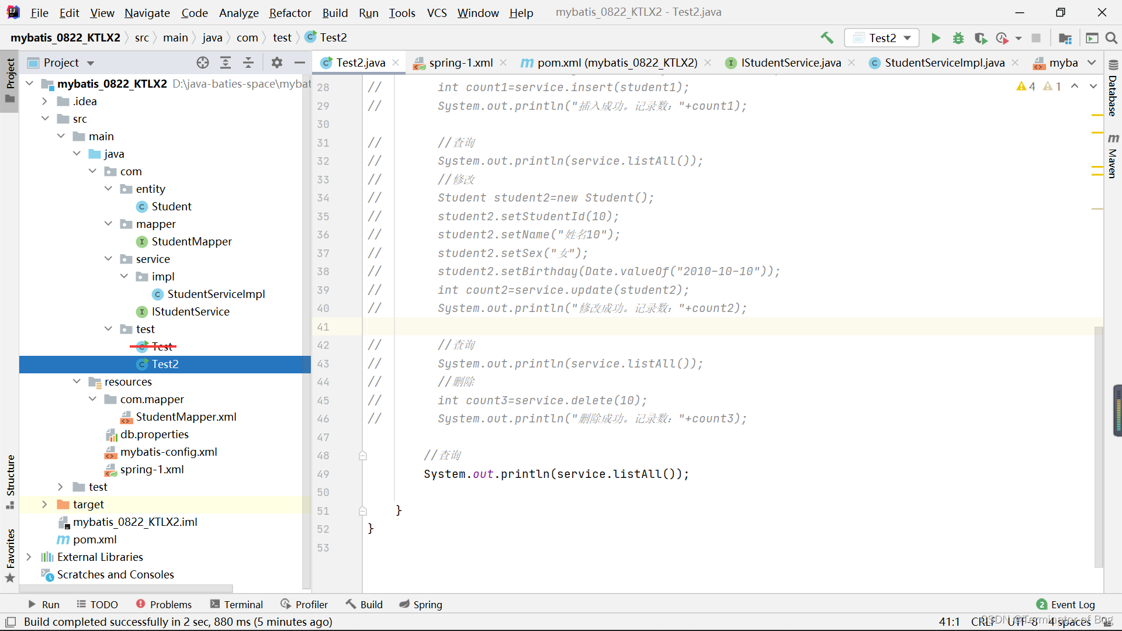Click Collapse All icon in Project panel
Image resolution: width=1122 pixels, height=631 pixels.
coord(248,63)
